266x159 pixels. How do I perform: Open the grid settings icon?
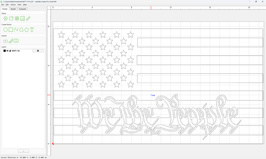(17, 18)
